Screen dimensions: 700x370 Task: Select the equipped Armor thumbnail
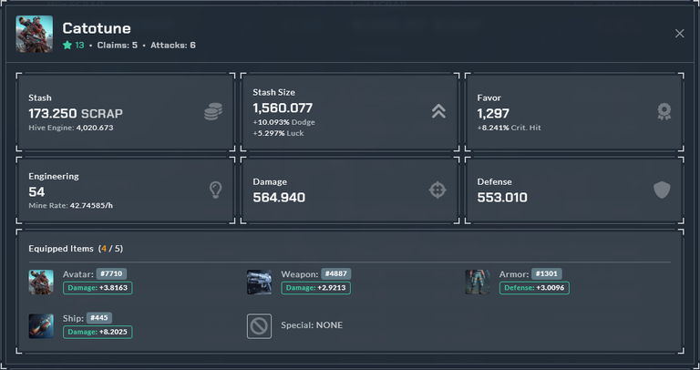(x=478, y=283)
